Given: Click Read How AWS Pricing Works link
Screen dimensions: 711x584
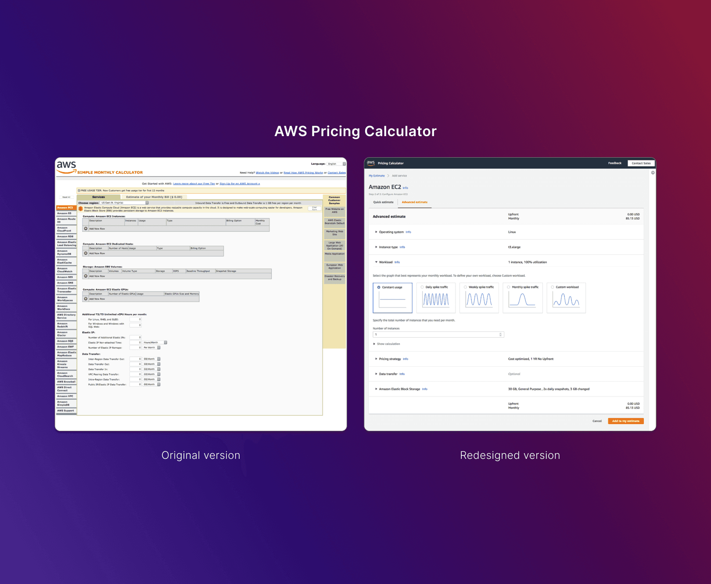Looking at the screenshot, I should pos(303,173).
